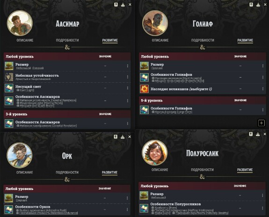Select the Подробности tab in Голиаф panel

click(x=203, y=40)
